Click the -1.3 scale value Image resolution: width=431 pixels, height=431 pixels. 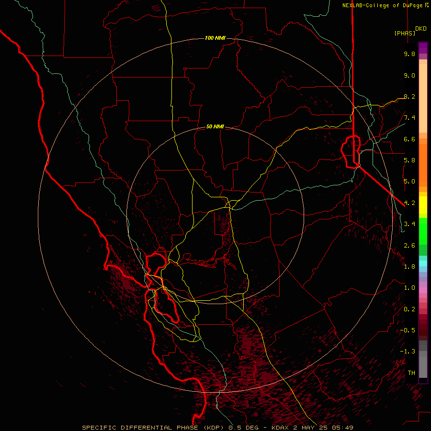(x=408, y=352)
